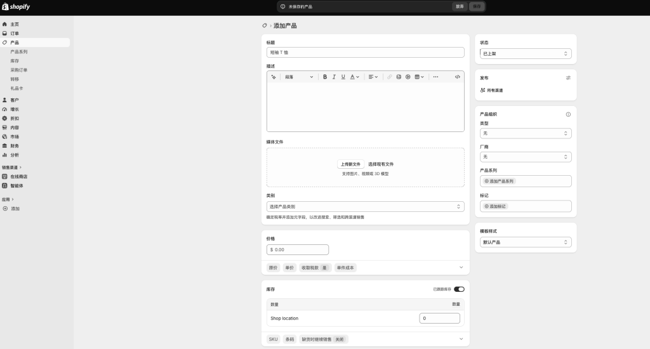Click the 添加 plus-circle icon in the sidebar
The image size is (650, 349).
[x=5, y=209]
